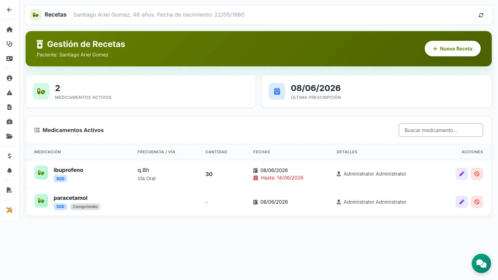Click paracetamol start date 08/06/2026
Viewport: 498px width, 280px height.
274,202
